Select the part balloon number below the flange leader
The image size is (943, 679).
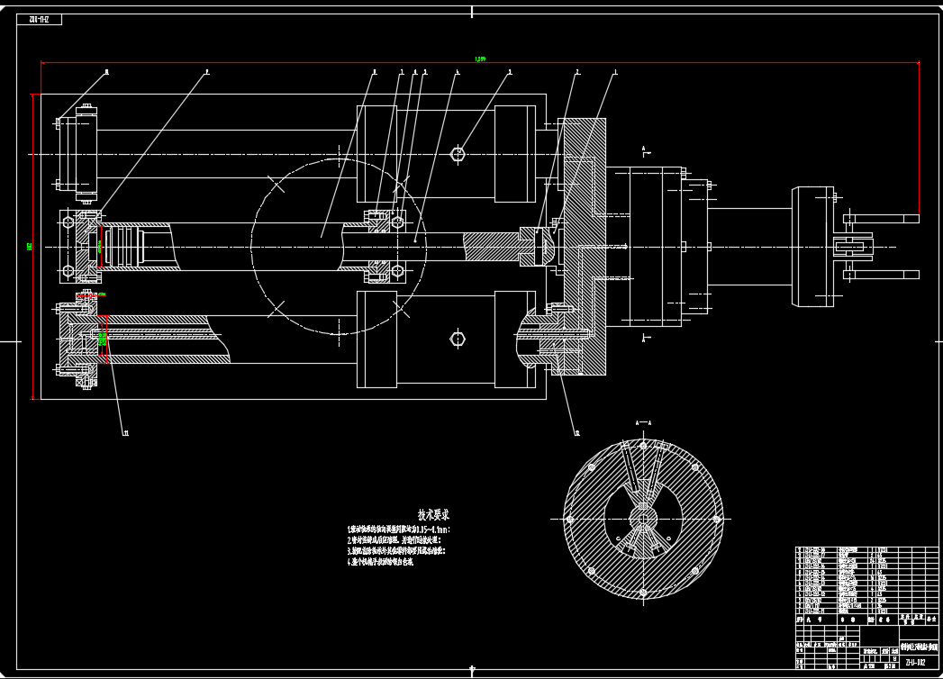[x=576, y=433]
